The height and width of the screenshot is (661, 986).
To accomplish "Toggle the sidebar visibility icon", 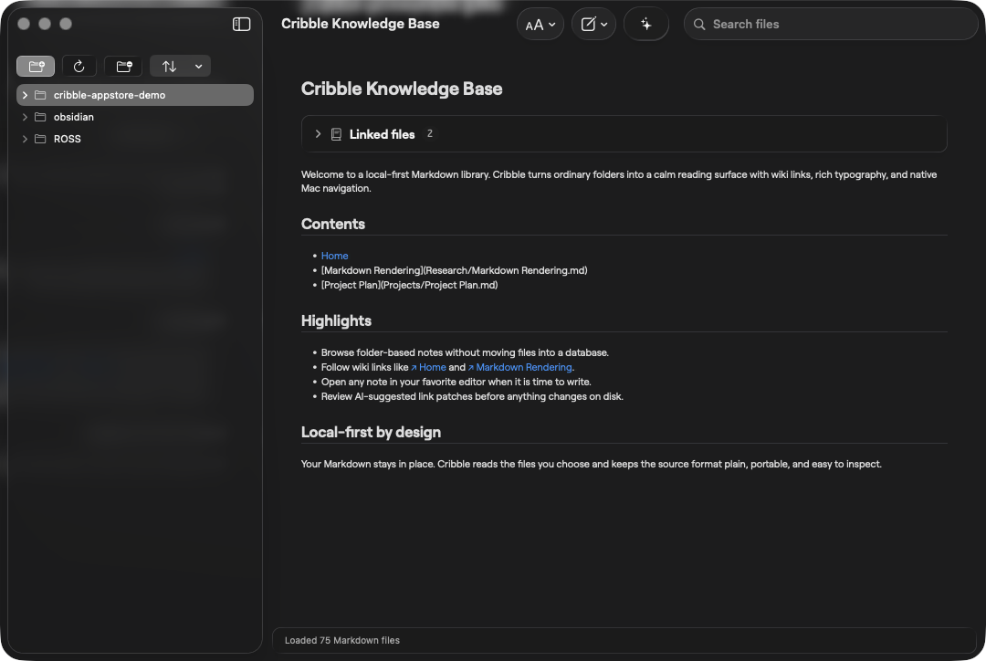I will point(241,24).
